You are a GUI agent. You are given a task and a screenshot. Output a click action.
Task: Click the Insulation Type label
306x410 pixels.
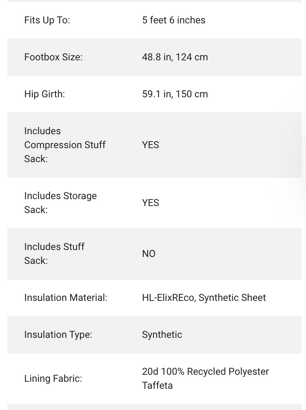(x=58, y=335)
